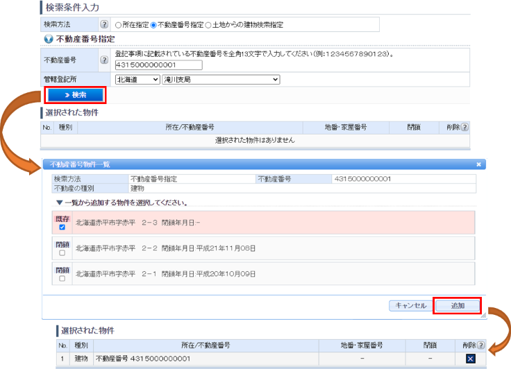This screenshot has height=369, width=511.
Task: Click the 追加 button in dialog
Action: coord(457,305)
